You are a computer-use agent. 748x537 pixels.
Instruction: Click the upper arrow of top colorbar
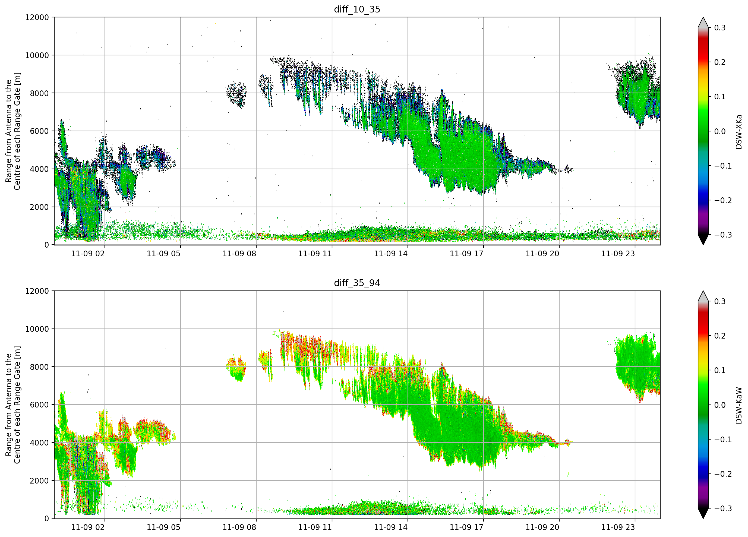[x=703, y=23]
